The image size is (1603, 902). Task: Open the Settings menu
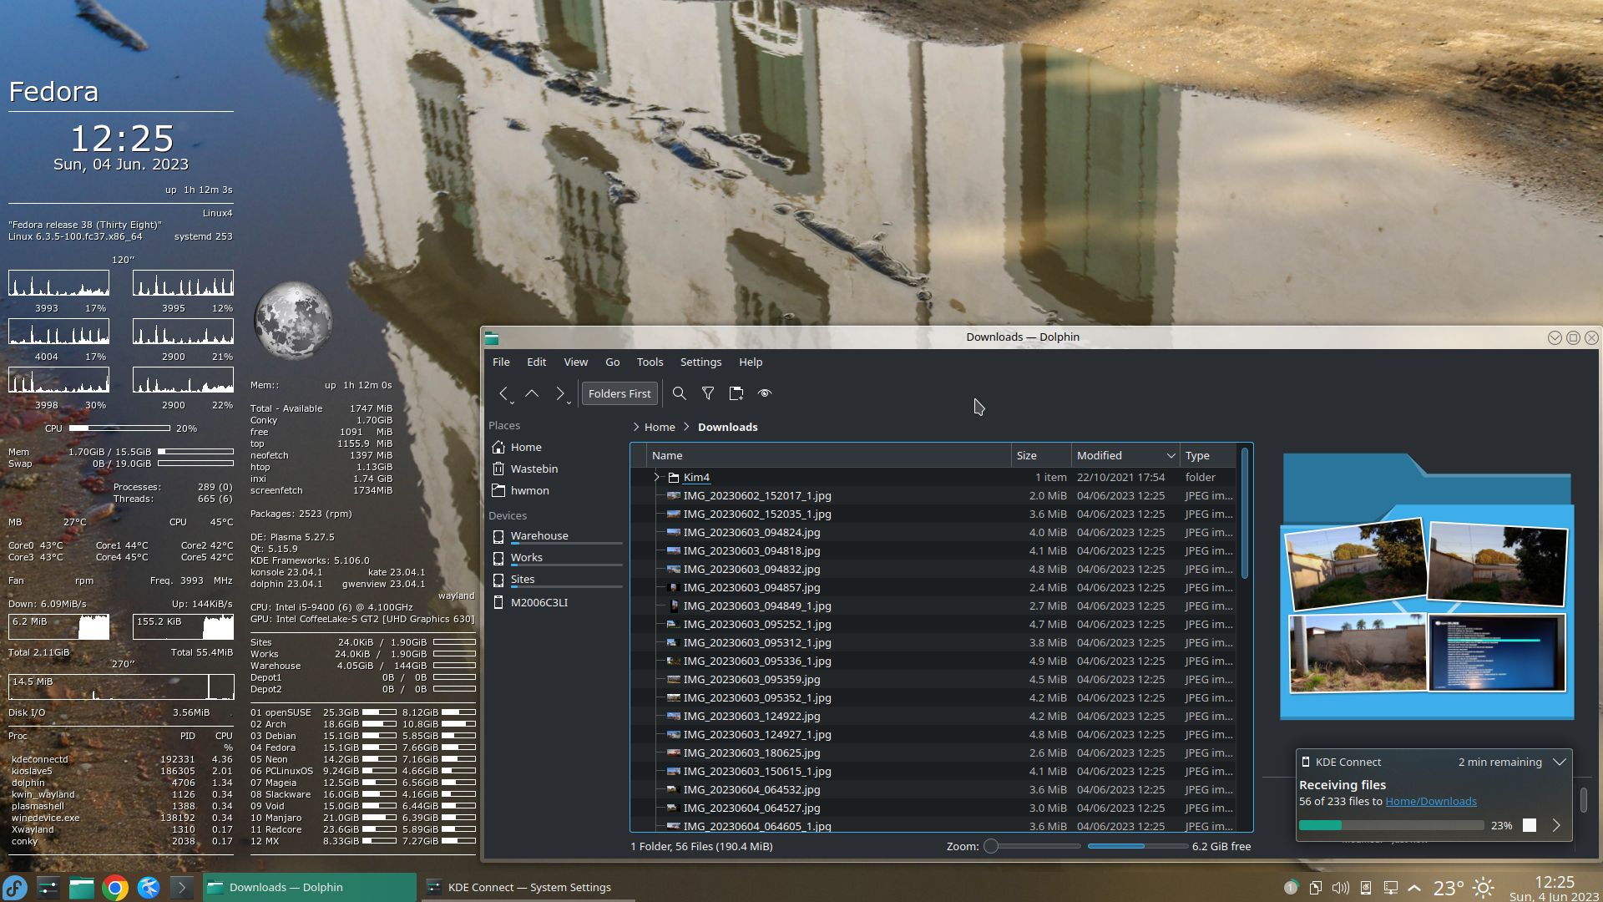tap(700, 362)
